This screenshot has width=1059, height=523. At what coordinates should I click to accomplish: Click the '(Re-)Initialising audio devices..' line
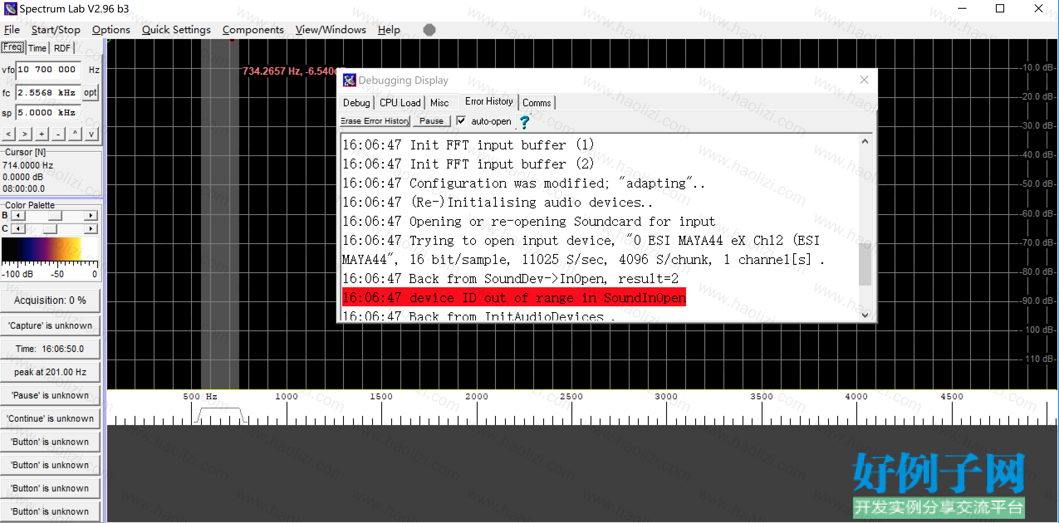(498, 202)
